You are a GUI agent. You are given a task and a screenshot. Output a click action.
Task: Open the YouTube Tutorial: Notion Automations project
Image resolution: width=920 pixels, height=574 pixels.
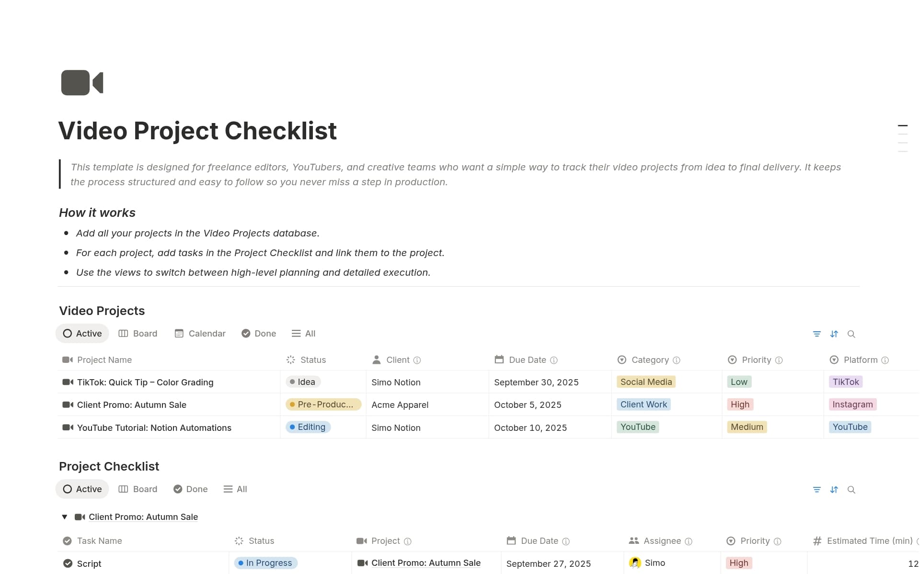point(154,428)
